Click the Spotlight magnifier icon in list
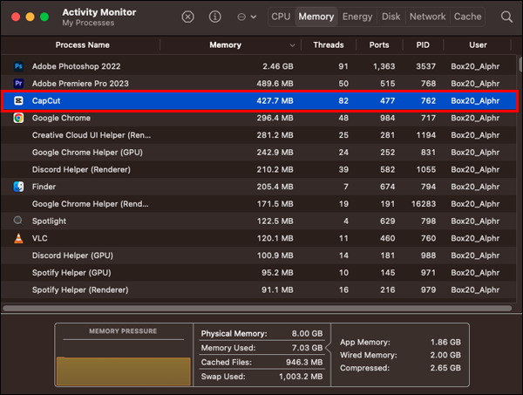The width and height of the screenshot is (523, 395). pos(18,221)
